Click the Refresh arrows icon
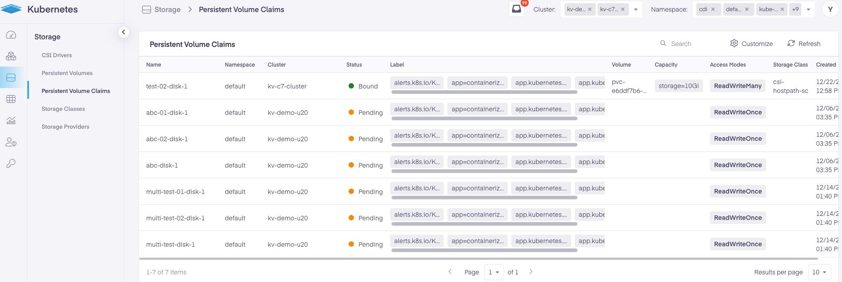This screenshot has height=282, width=842. point(791,43)
